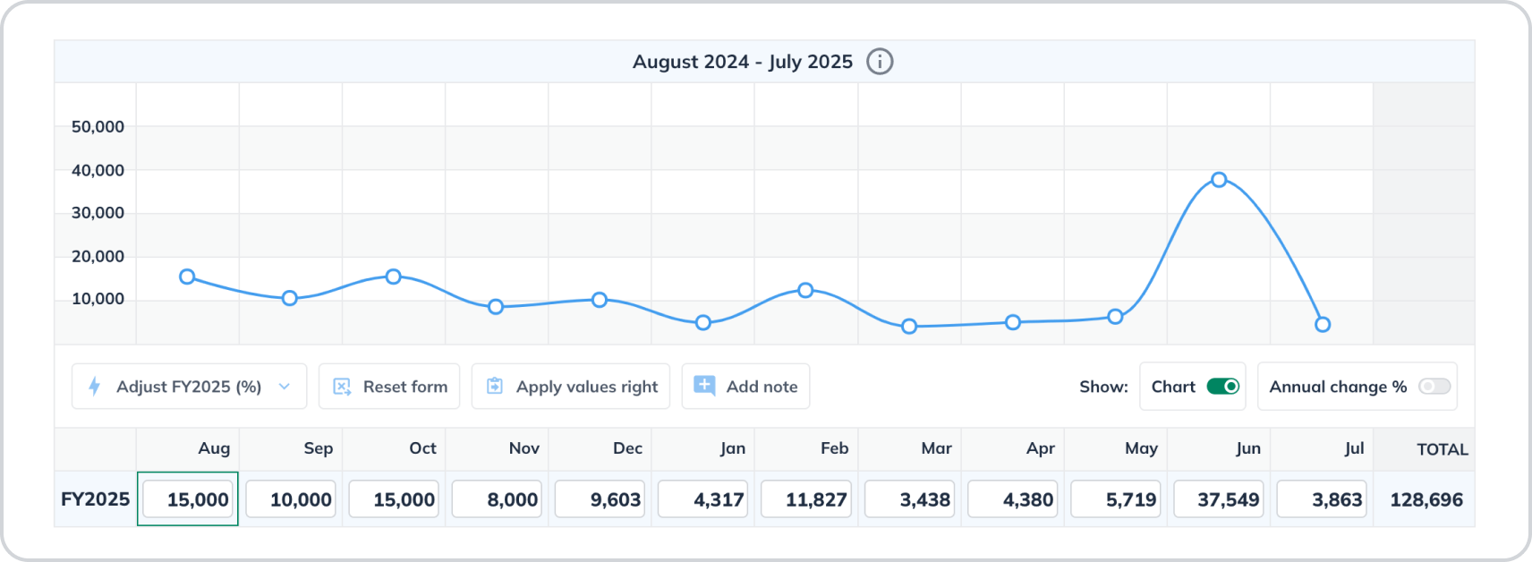Expand the Adjust FY2025 (%) dropdown chevron
Viewport: 1532px width, 562px height.
pyautogui.click(x=285, y=387)
